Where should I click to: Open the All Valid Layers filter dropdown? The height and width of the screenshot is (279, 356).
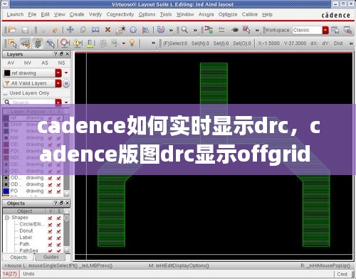tap(58, 83)
